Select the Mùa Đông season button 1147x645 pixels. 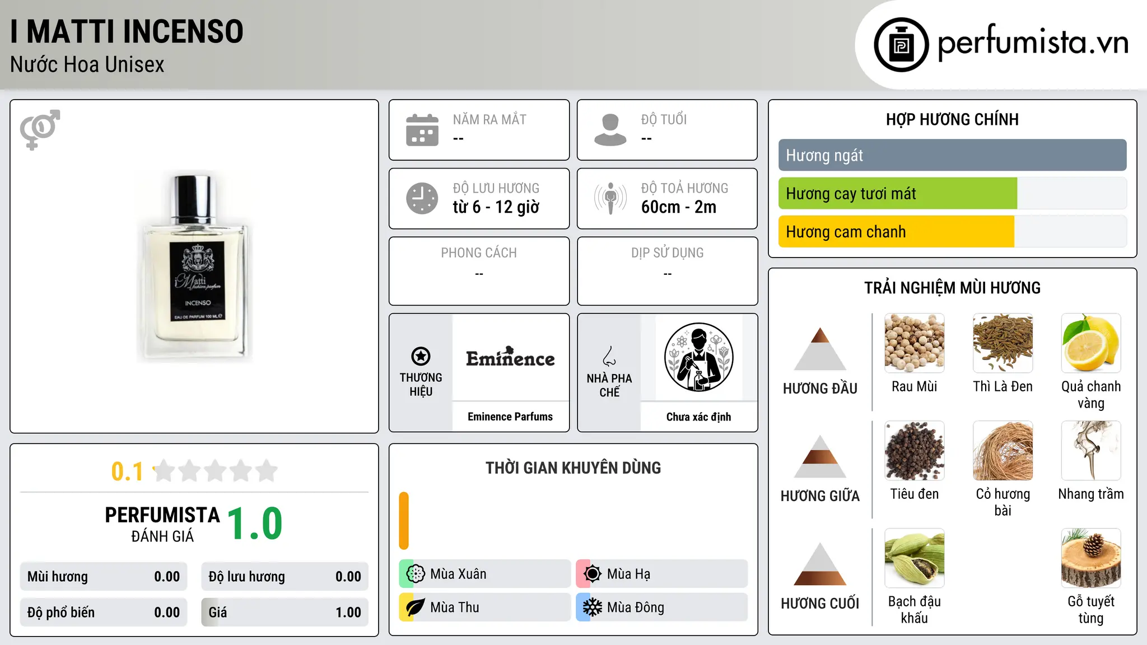point(661,607)
